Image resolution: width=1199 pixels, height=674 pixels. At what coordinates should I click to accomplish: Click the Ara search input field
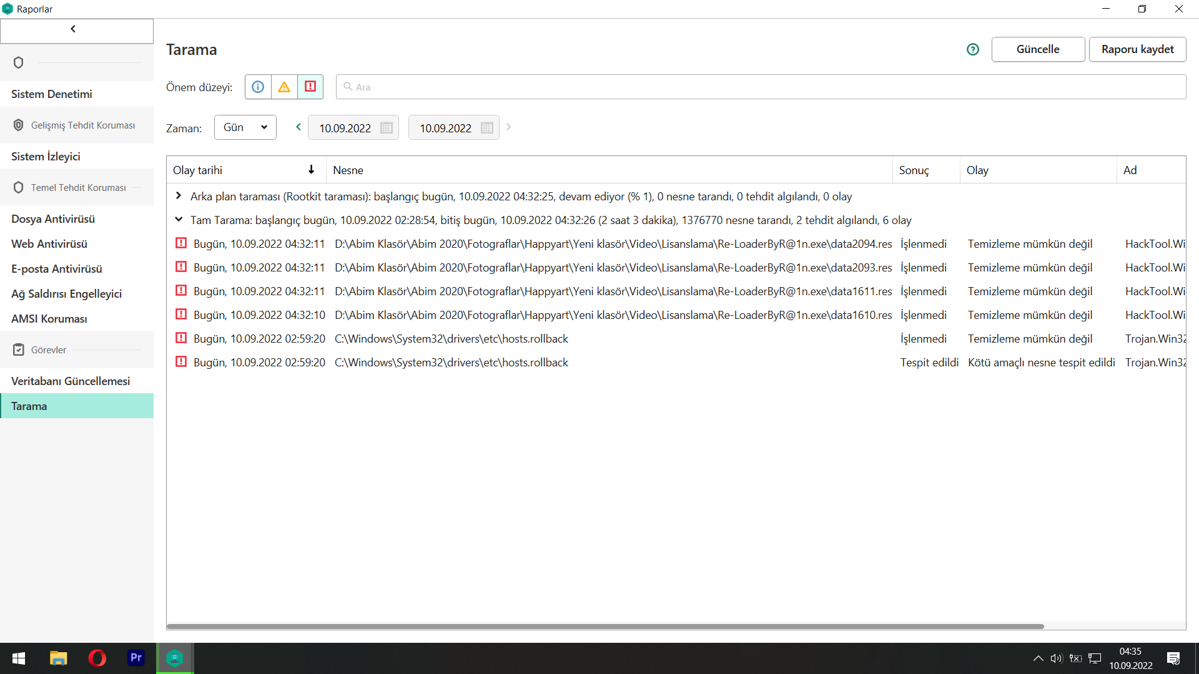pos(760,87)
